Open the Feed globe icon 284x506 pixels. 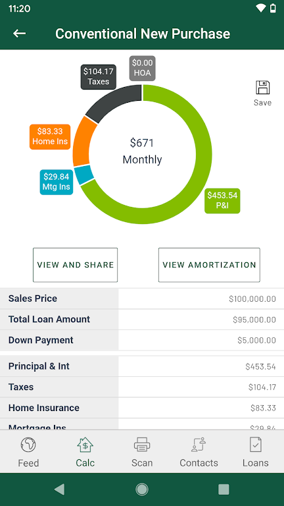tap(28, 445)
